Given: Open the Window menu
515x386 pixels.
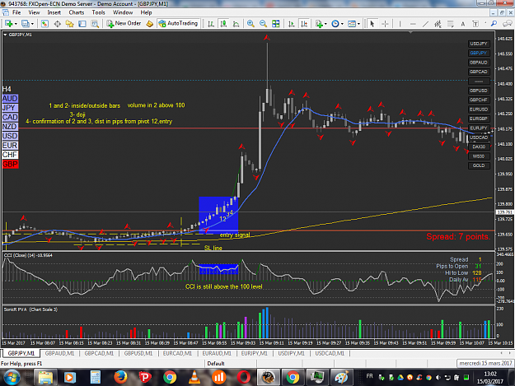Looking at the screenshot, I should (x=123, y=12).
